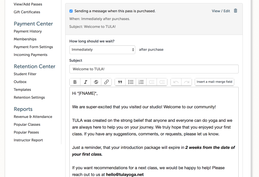259x177 pixels.
Task: Toggle bold formatting in the editor toolbar
Action: tap(75, 82)
